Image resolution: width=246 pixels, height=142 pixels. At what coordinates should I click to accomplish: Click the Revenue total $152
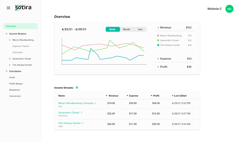[188, 28]
